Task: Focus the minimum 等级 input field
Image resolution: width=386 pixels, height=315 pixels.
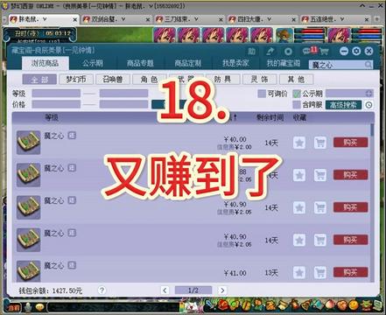Action: coord(56,94)
